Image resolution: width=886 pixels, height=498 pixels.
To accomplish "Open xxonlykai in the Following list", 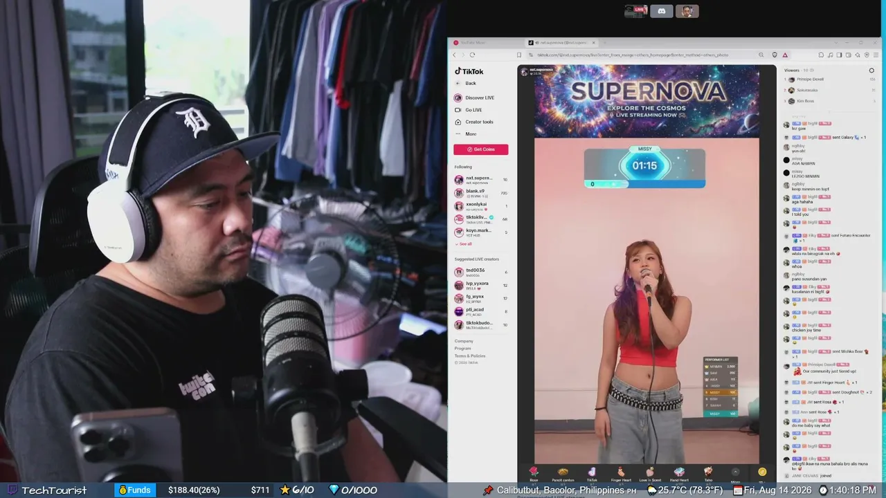I will click(x=481, y=205).
